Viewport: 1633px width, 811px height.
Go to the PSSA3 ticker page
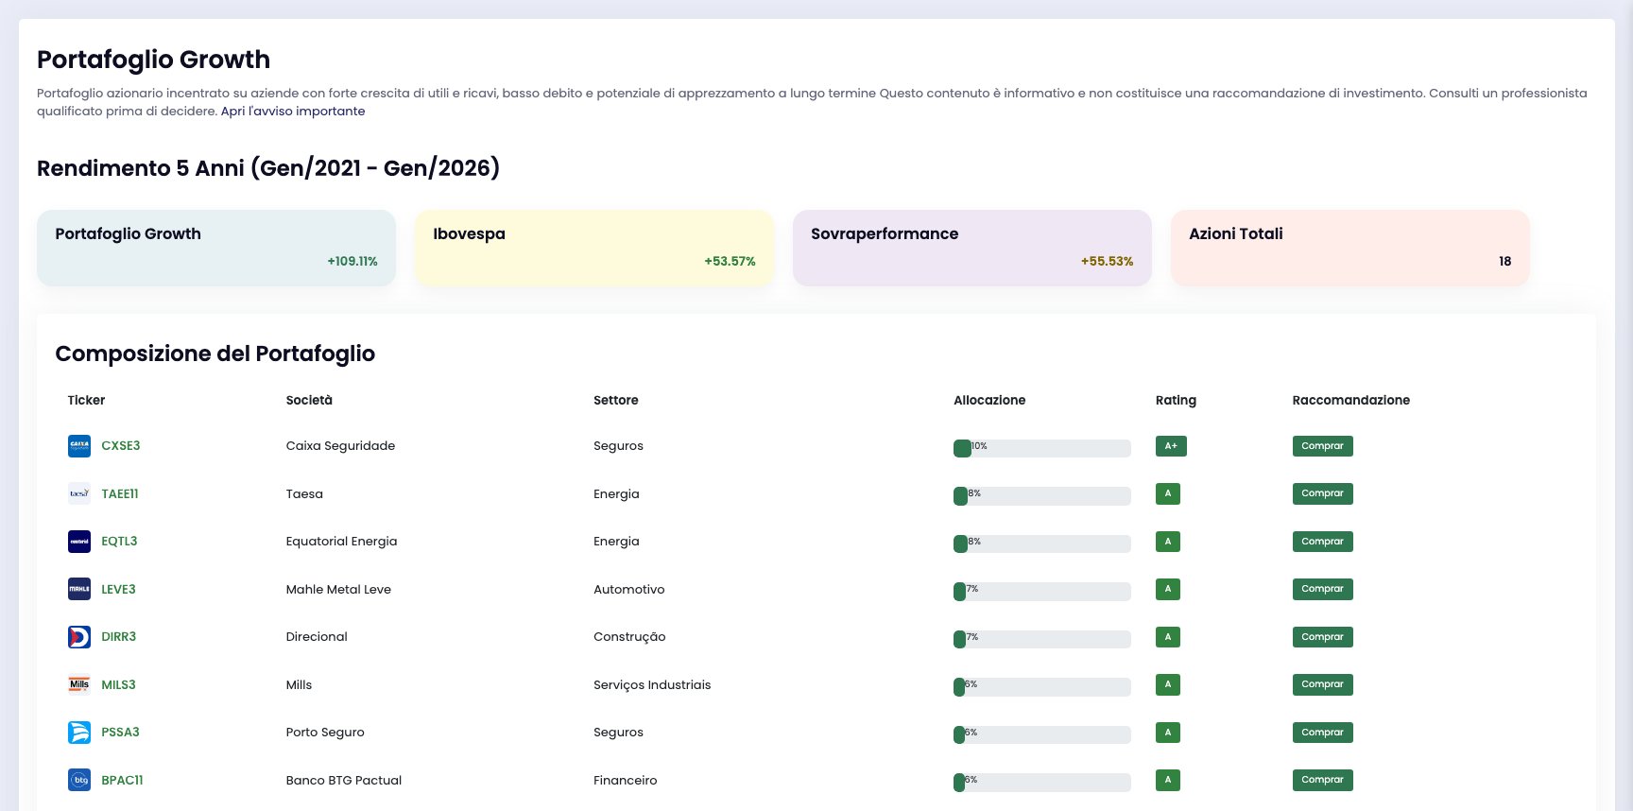pyautogui.click(x=120, y=733)
